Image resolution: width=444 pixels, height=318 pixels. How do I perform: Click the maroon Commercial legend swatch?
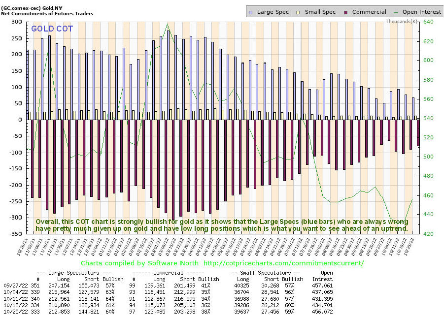tap(347, 11)
